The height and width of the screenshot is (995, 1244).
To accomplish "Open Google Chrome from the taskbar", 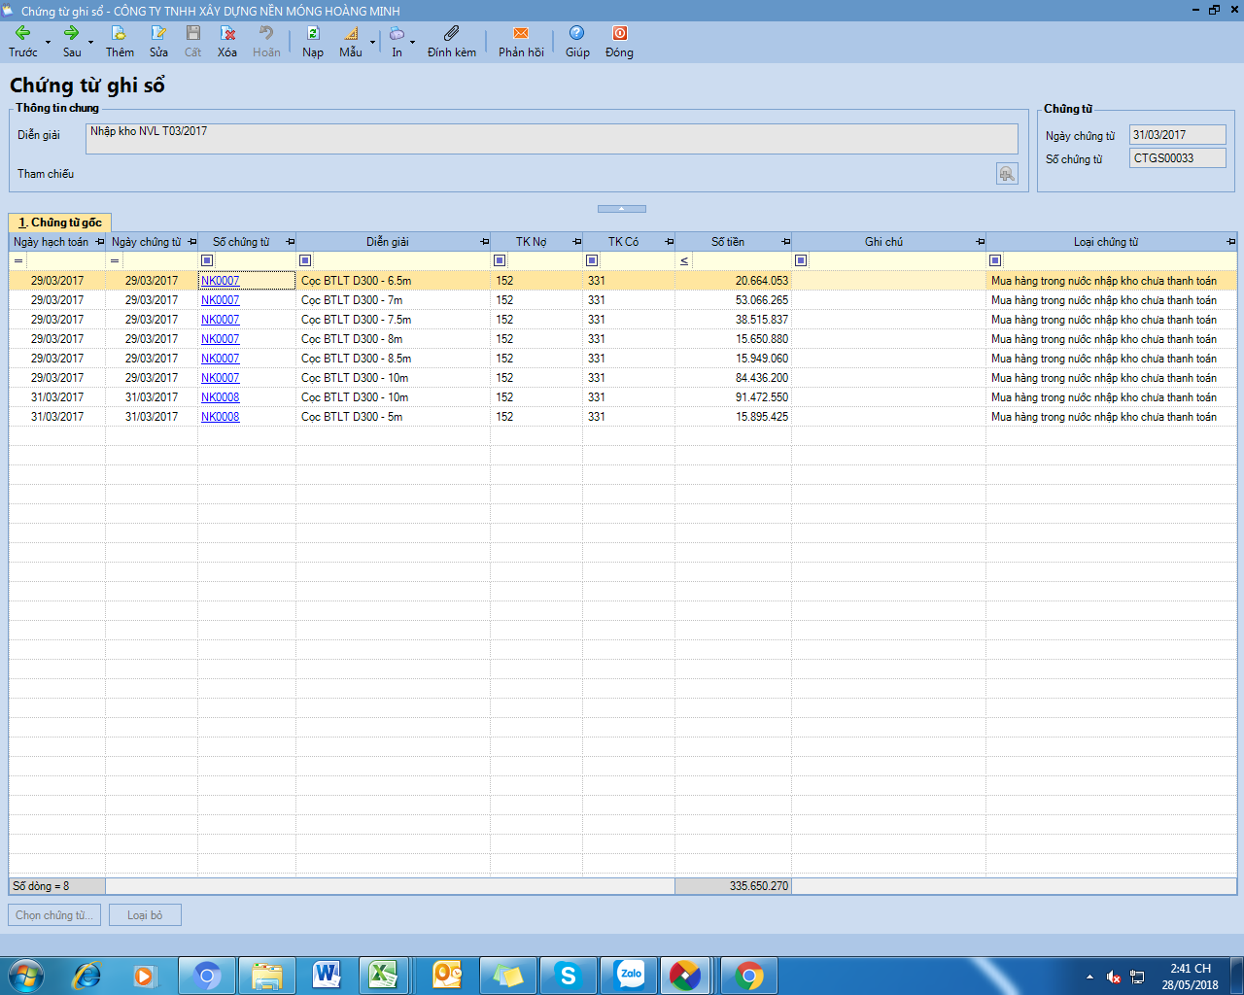I will point(749,975).
